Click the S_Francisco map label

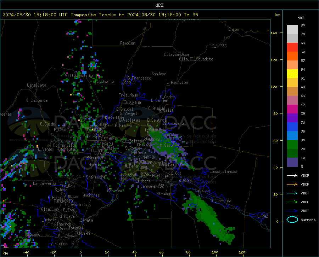(x=139, y=78)
